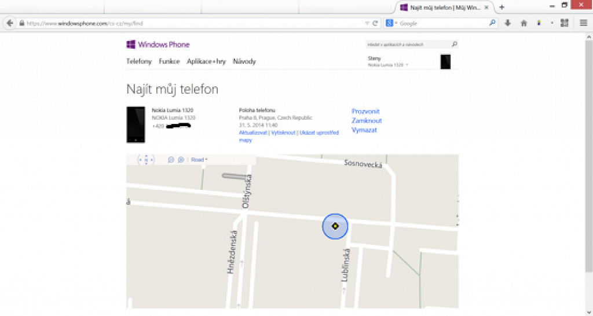The image size is (593, 316).
Task: Select the Najít můj telefon browser tab
Action: point(444,8)
